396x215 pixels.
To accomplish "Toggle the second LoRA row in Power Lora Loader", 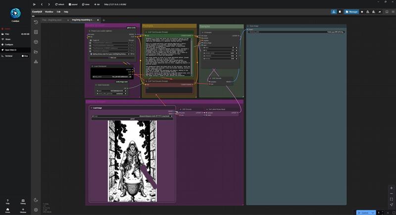I will click(91, 45).
